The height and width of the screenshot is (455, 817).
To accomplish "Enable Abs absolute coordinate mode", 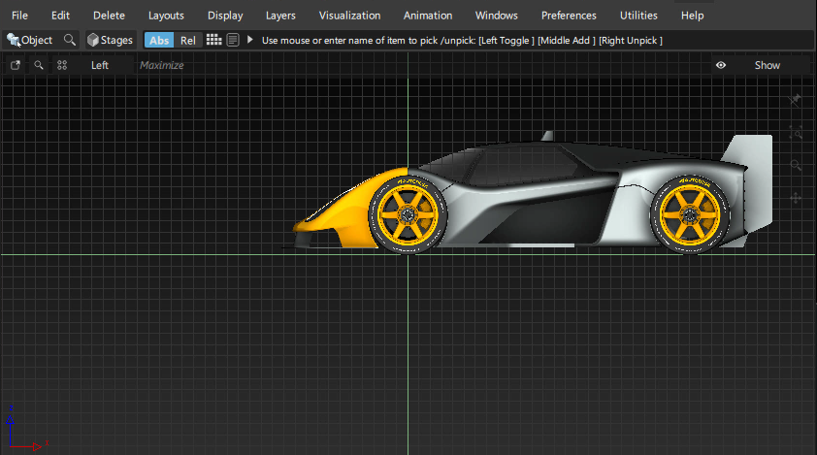I will tap(159, 40).
